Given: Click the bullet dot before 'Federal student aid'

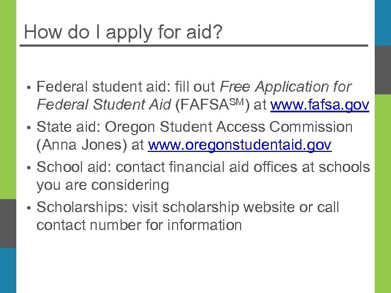Looking at the screenshot, I should coord(27,88).
